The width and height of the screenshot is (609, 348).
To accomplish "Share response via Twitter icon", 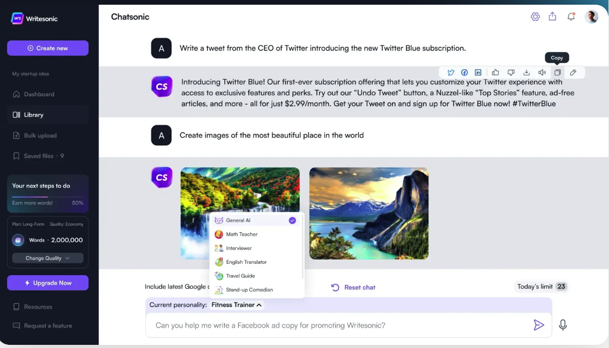I will pyautogui.click(x=451, y=72).
